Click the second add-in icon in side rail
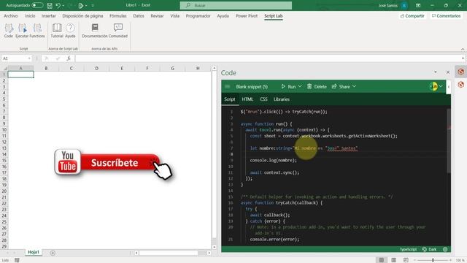This screenshot has width=467, height=263. click(461, 85)
